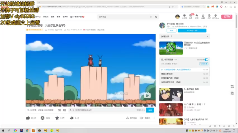Viewport: 238px width, 133px height.
Task: Give coins using the coin icon
Action: (x=42, y=118)
